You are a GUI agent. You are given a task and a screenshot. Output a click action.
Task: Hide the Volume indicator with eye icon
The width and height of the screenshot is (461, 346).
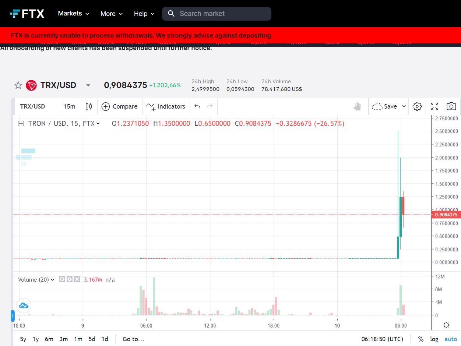pyautogui.click(x=62, y=279)
